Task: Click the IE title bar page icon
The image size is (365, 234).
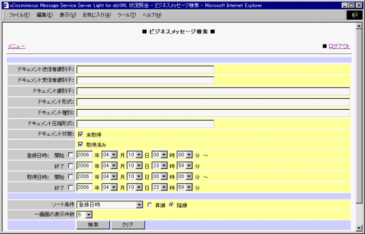Action: [x=5, y=5]
